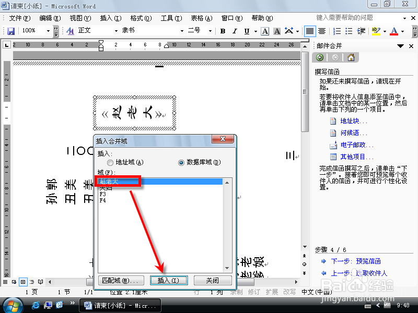Select field F4 in list
418x313 pixels.
[x=102, y=200]
